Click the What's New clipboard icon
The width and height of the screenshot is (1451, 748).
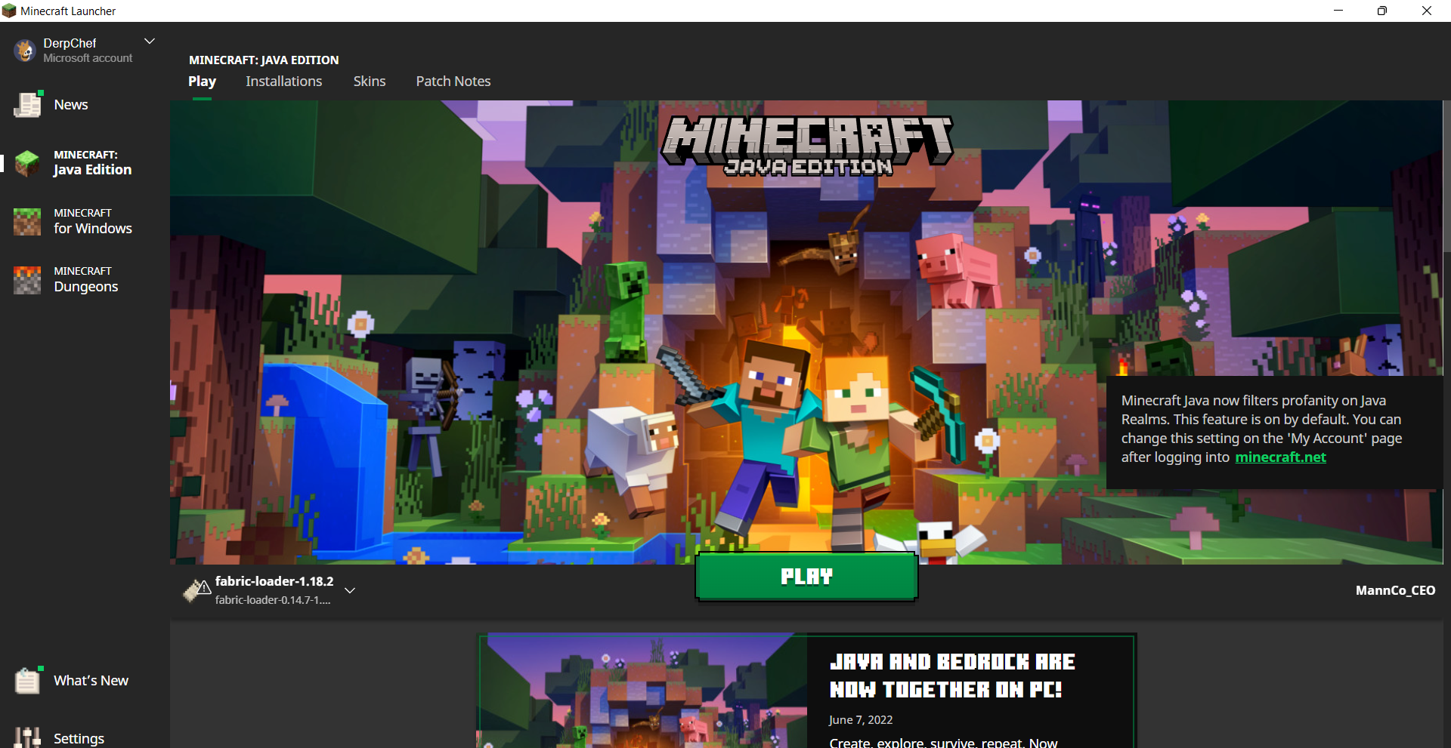[28, 680]
